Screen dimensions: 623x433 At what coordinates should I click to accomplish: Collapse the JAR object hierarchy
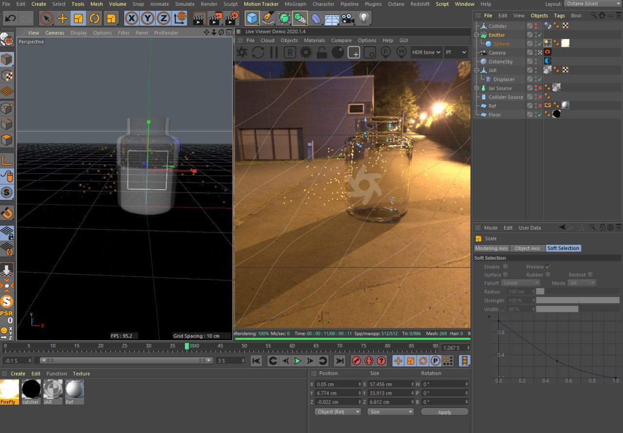tap(477, 71)
